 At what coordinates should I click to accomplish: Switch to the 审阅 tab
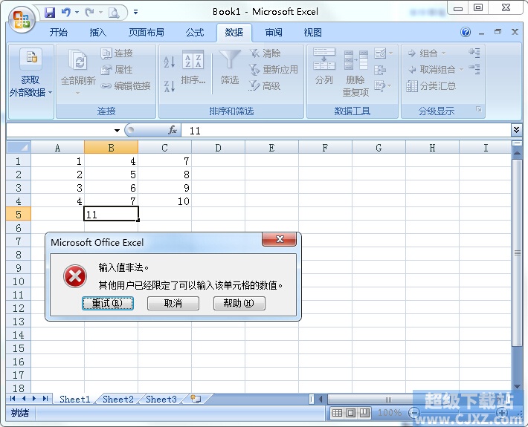pos(274,32)
